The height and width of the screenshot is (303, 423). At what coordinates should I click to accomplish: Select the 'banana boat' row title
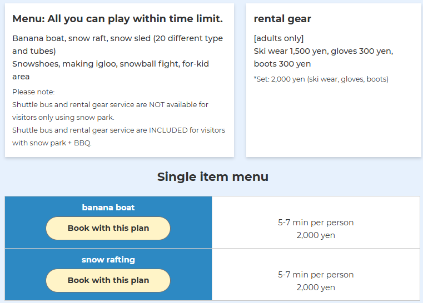click(108, 208)
